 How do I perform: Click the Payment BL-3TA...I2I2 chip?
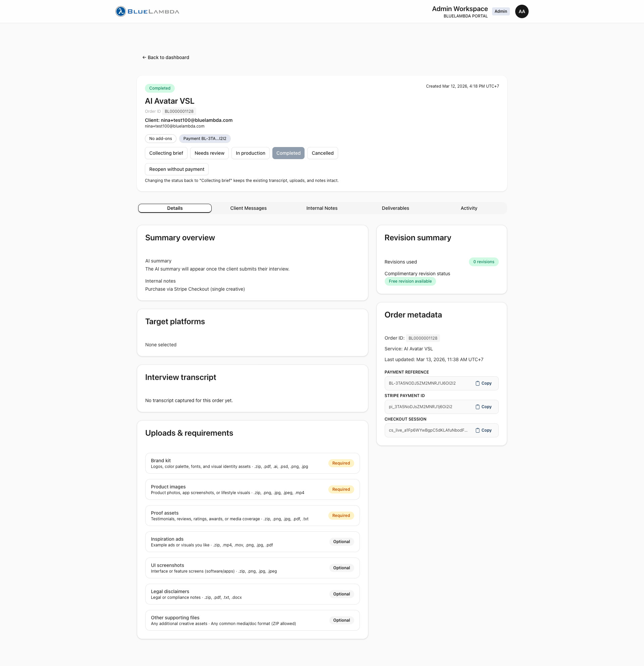click(x=205, y=139)
